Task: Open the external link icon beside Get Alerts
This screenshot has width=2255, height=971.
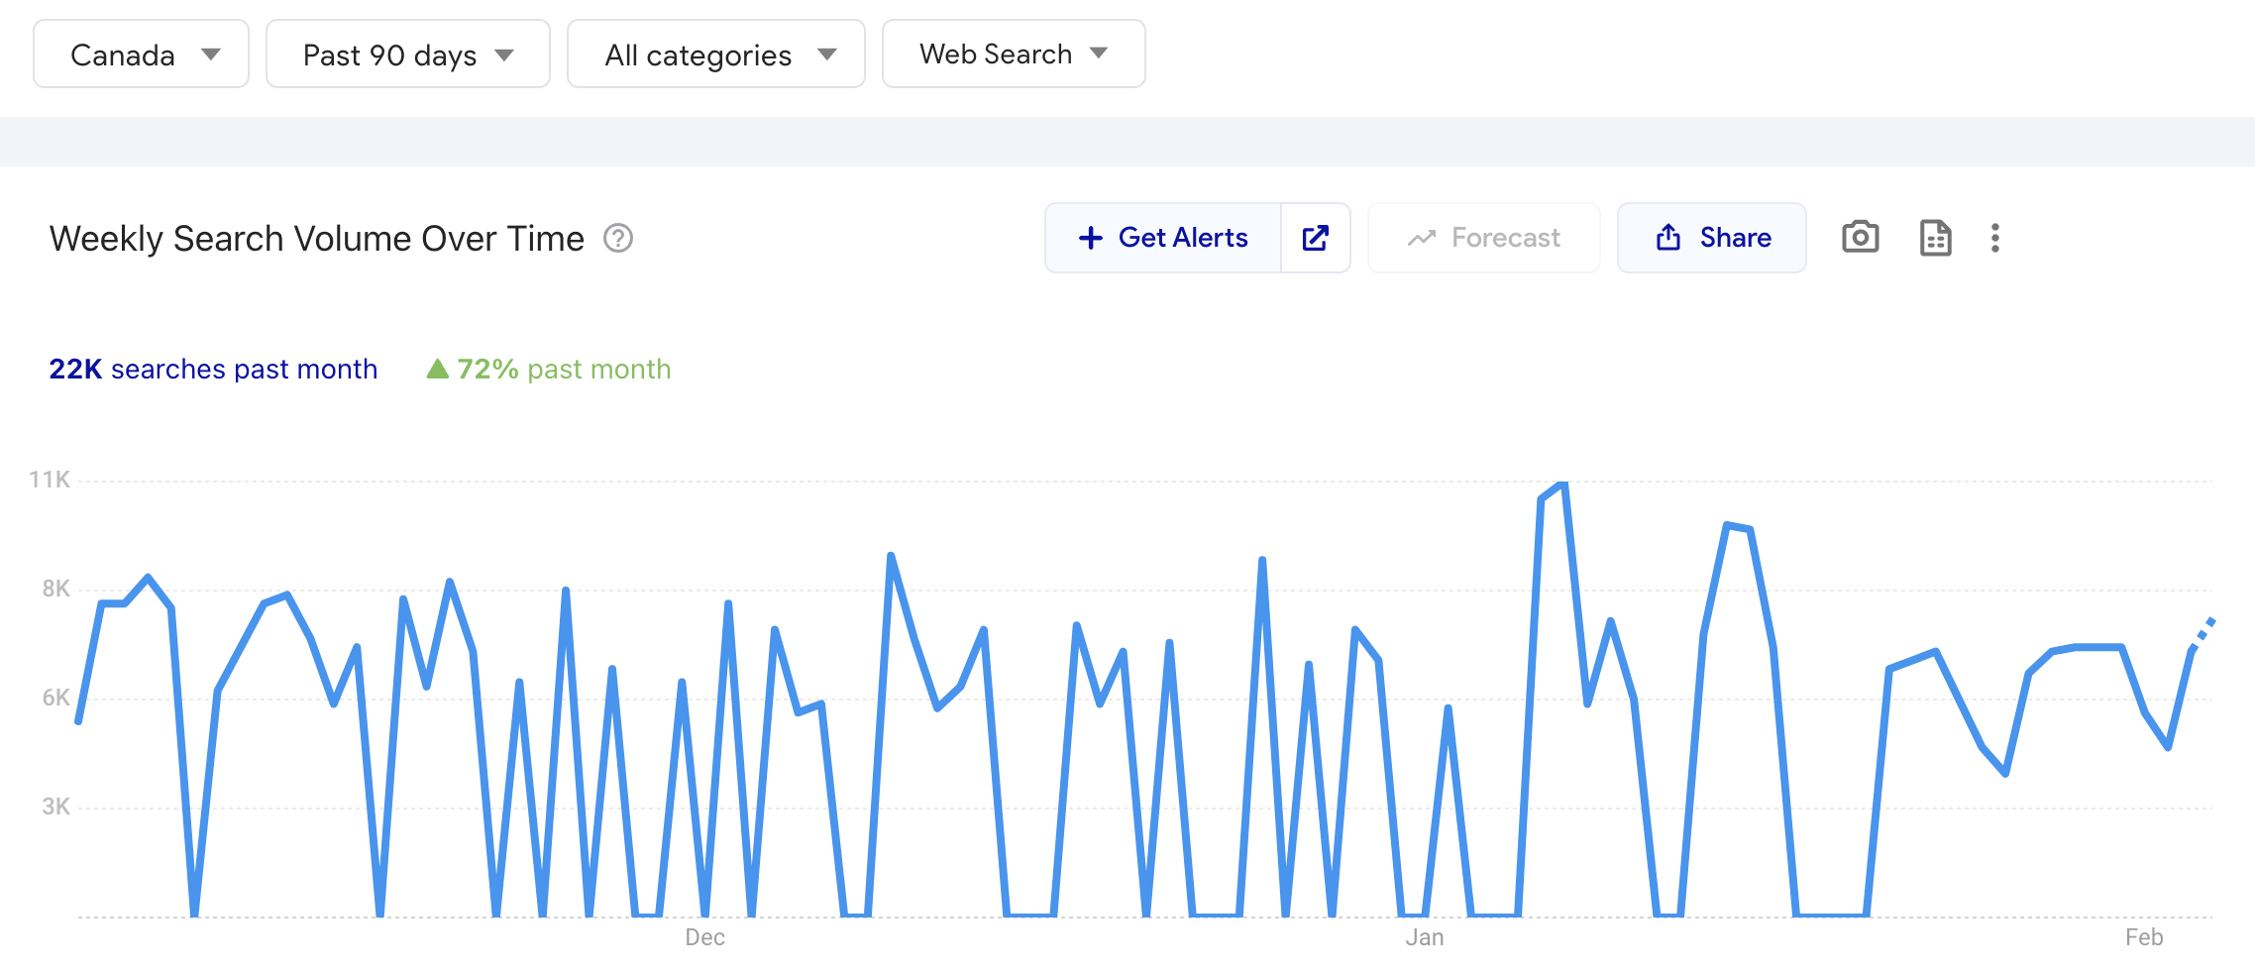Action: (x=1315, y=238)
